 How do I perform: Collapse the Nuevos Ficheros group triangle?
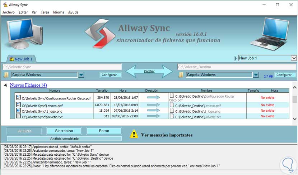[5, 85]
